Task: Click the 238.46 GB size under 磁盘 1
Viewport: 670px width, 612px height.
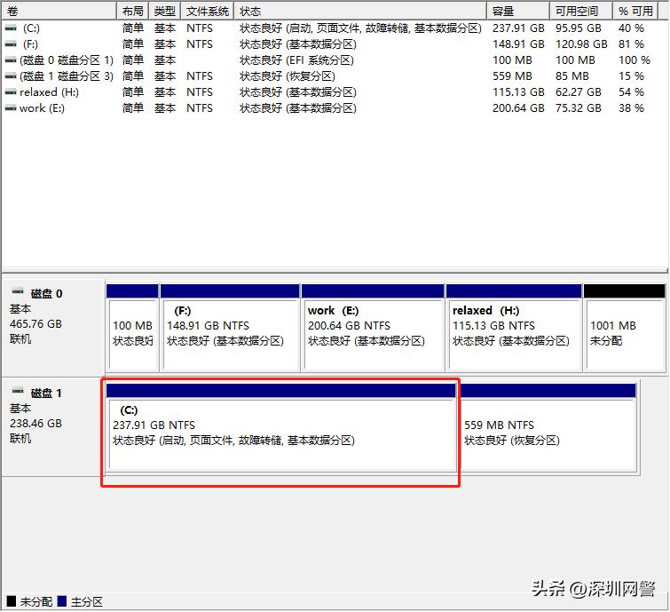Action: pyautogui.click(x=35, y=424)
